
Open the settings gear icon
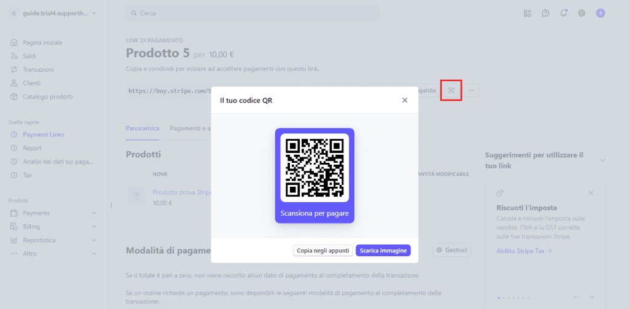coord(581,14)
